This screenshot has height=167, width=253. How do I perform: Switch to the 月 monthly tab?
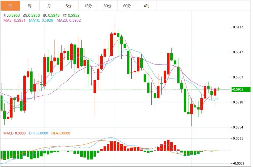click(49, 6)
